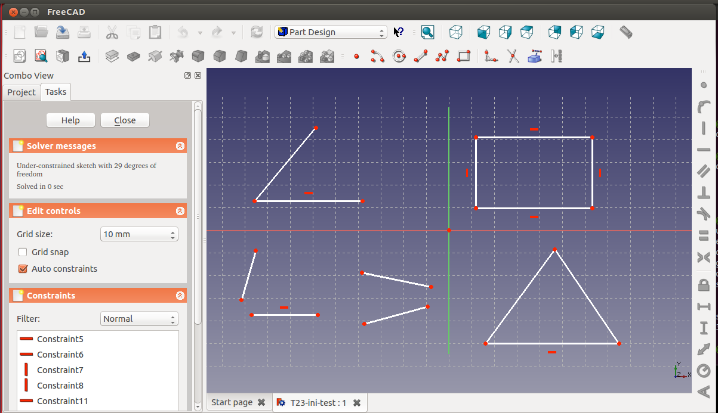Click the lock constraint icon
The width and height of the screenshot is (718, 413).
coord(704,284)
